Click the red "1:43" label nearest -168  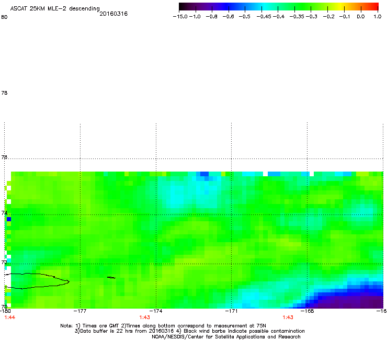(x=288, y=318)
